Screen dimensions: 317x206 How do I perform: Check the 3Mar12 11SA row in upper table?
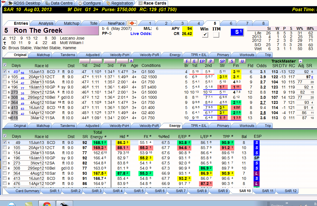(x=5, y=118)
